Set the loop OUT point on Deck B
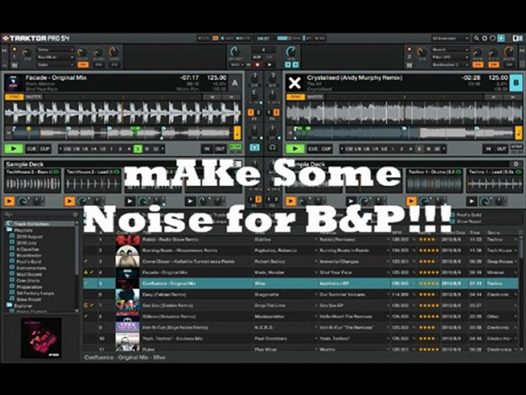 point(501,149)
